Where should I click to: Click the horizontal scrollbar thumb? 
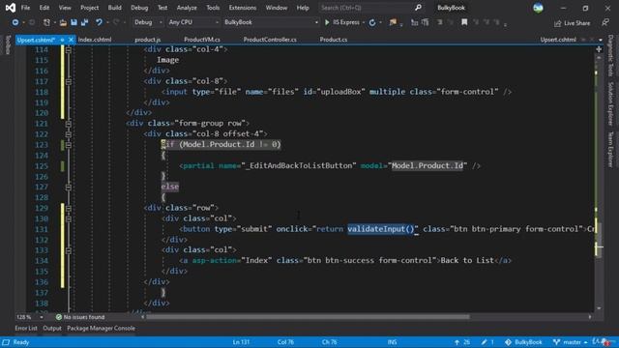(309, 317)
